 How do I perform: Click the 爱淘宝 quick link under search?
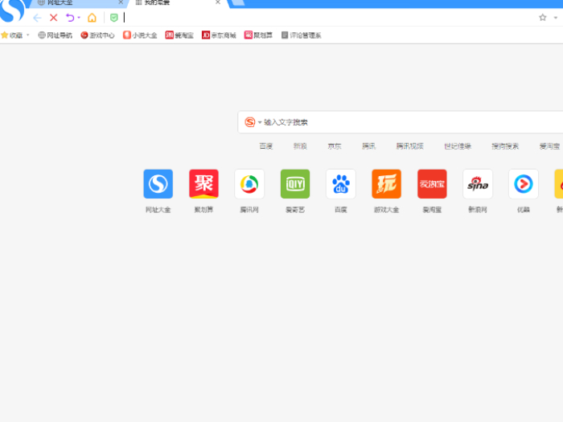549,146
